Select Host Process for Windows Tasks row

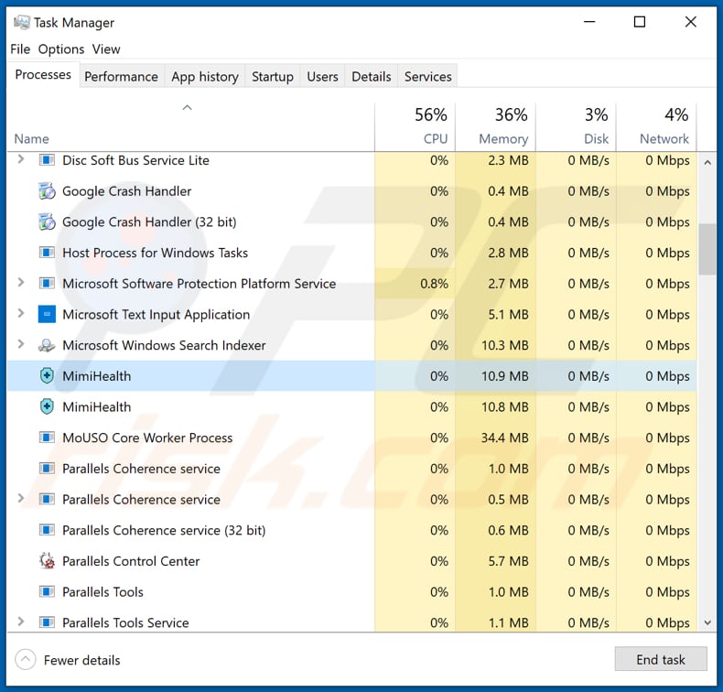pos(351,253)
